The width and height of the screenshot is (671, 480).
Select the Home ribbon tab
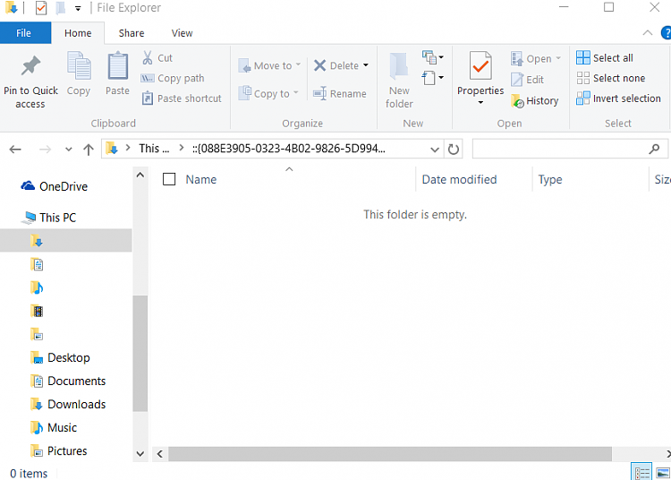point(78,33)
